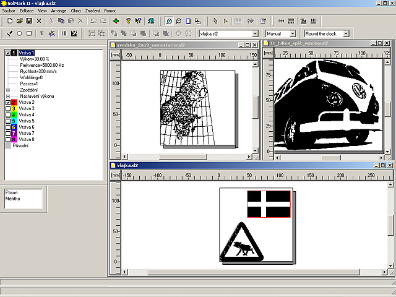Click the blue page zoom-to-fit icon
Image resolution: width=396 pixels, height=297 pixels.
188,21
